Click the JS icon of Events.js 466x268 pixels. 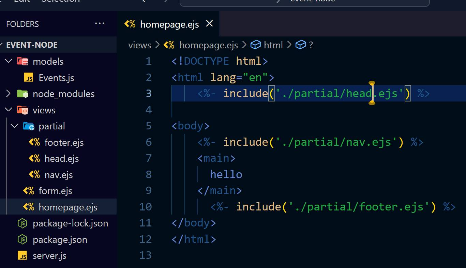[x=29, y=78]
